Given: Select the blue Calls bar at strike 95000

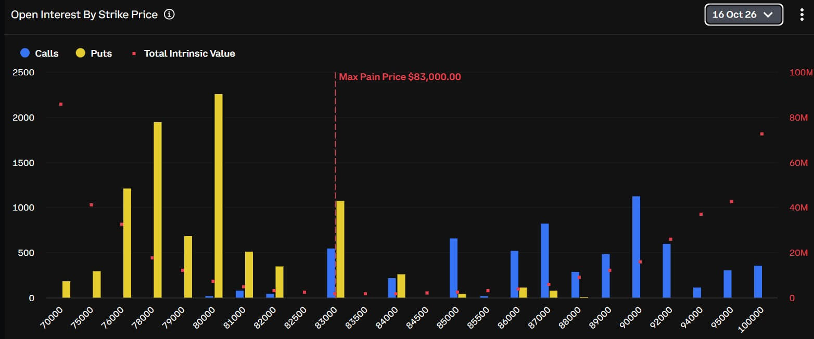Looking at the screenshot, I should pyautogui.click(x=728, y=284).
